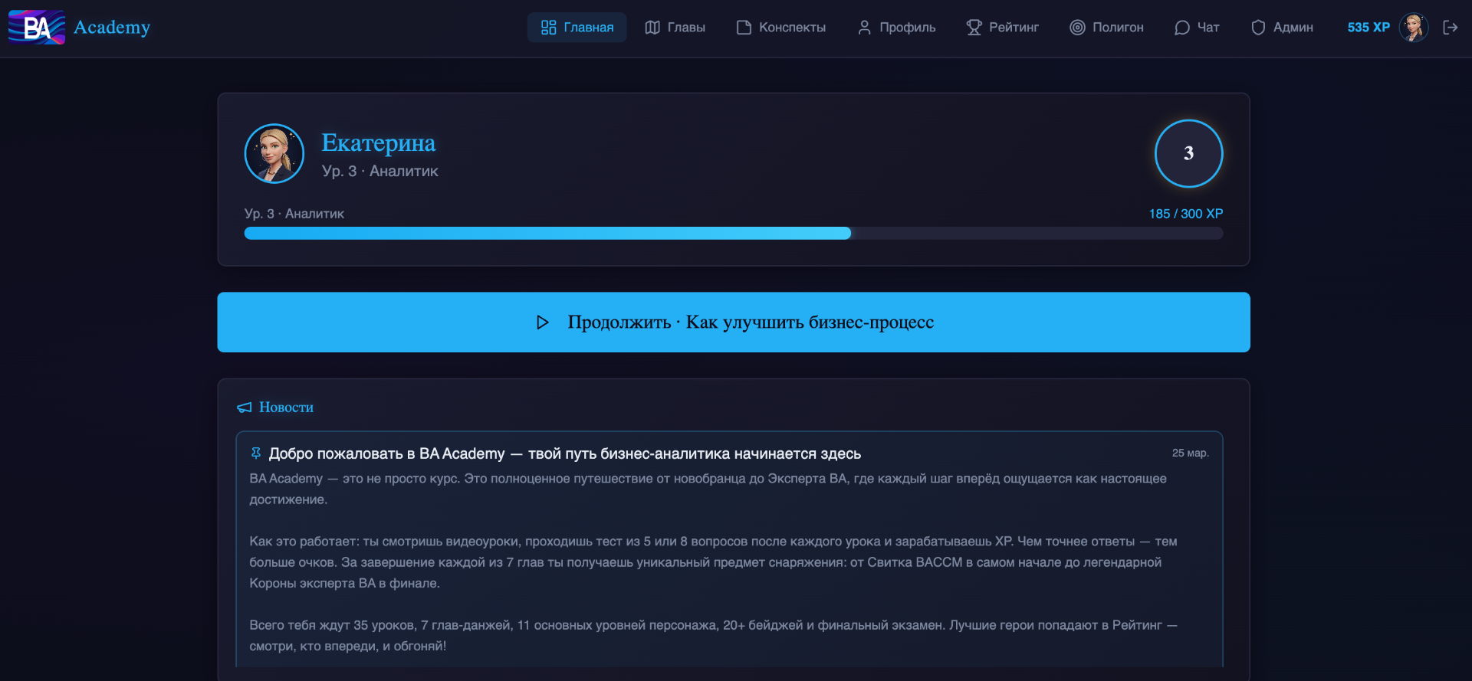Open the Конспекты page
This screenshot has width=1472, height=681.
tap(780, 28)
